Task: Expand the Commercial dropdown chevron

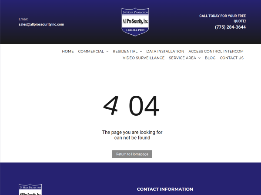Action: (x=107, y=52)
